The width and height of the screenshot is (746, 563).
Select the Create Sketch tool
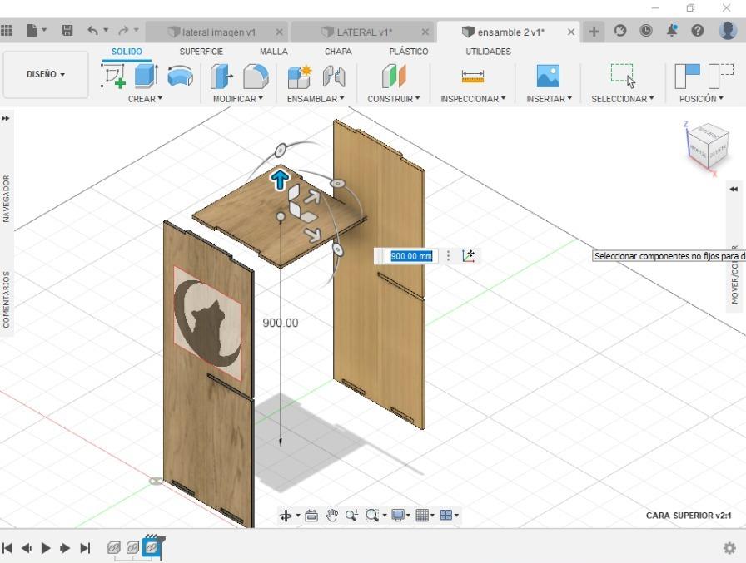[113, 76]
